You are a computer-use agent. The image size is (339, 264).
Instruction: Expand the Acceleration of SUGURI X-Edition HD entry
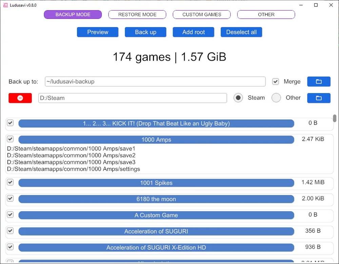pos(156,247)
